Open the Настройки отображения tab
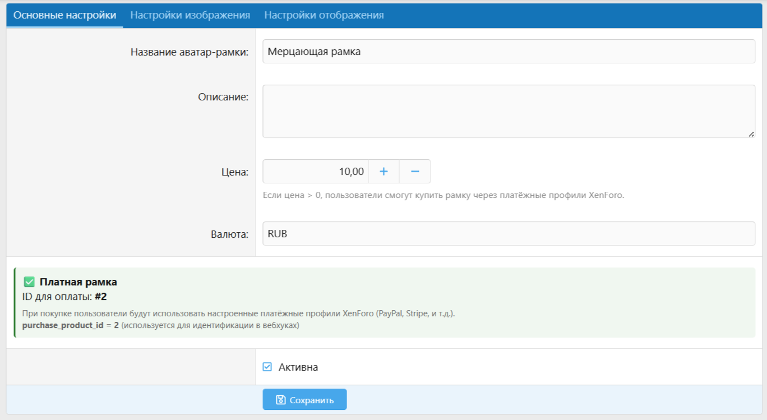Screen dimensions: 767x420 (x=324, y=15)
